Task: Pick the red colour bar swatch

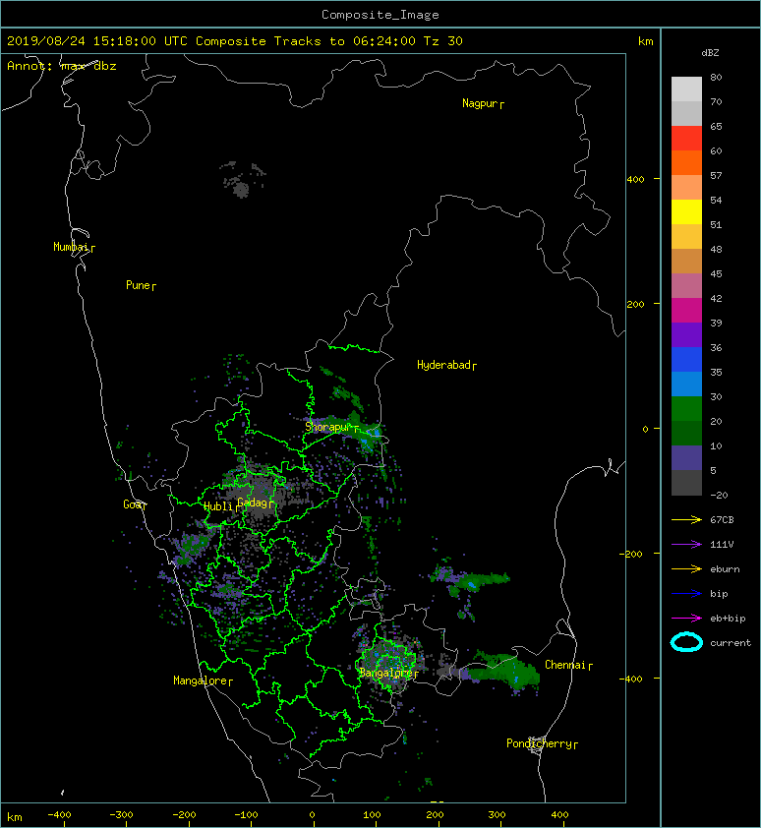Action: pos(686,139)
